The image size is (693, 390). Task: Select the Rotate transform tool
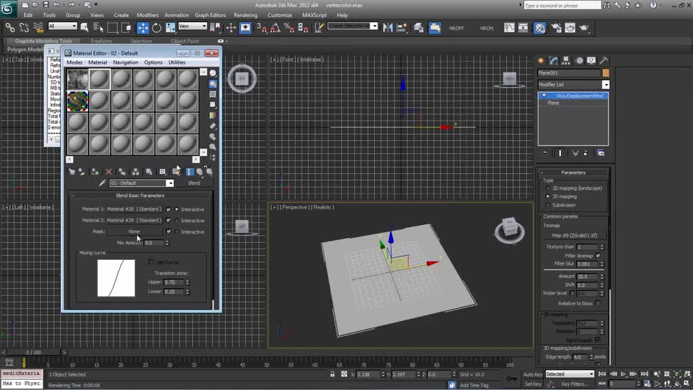coord(156,28)
